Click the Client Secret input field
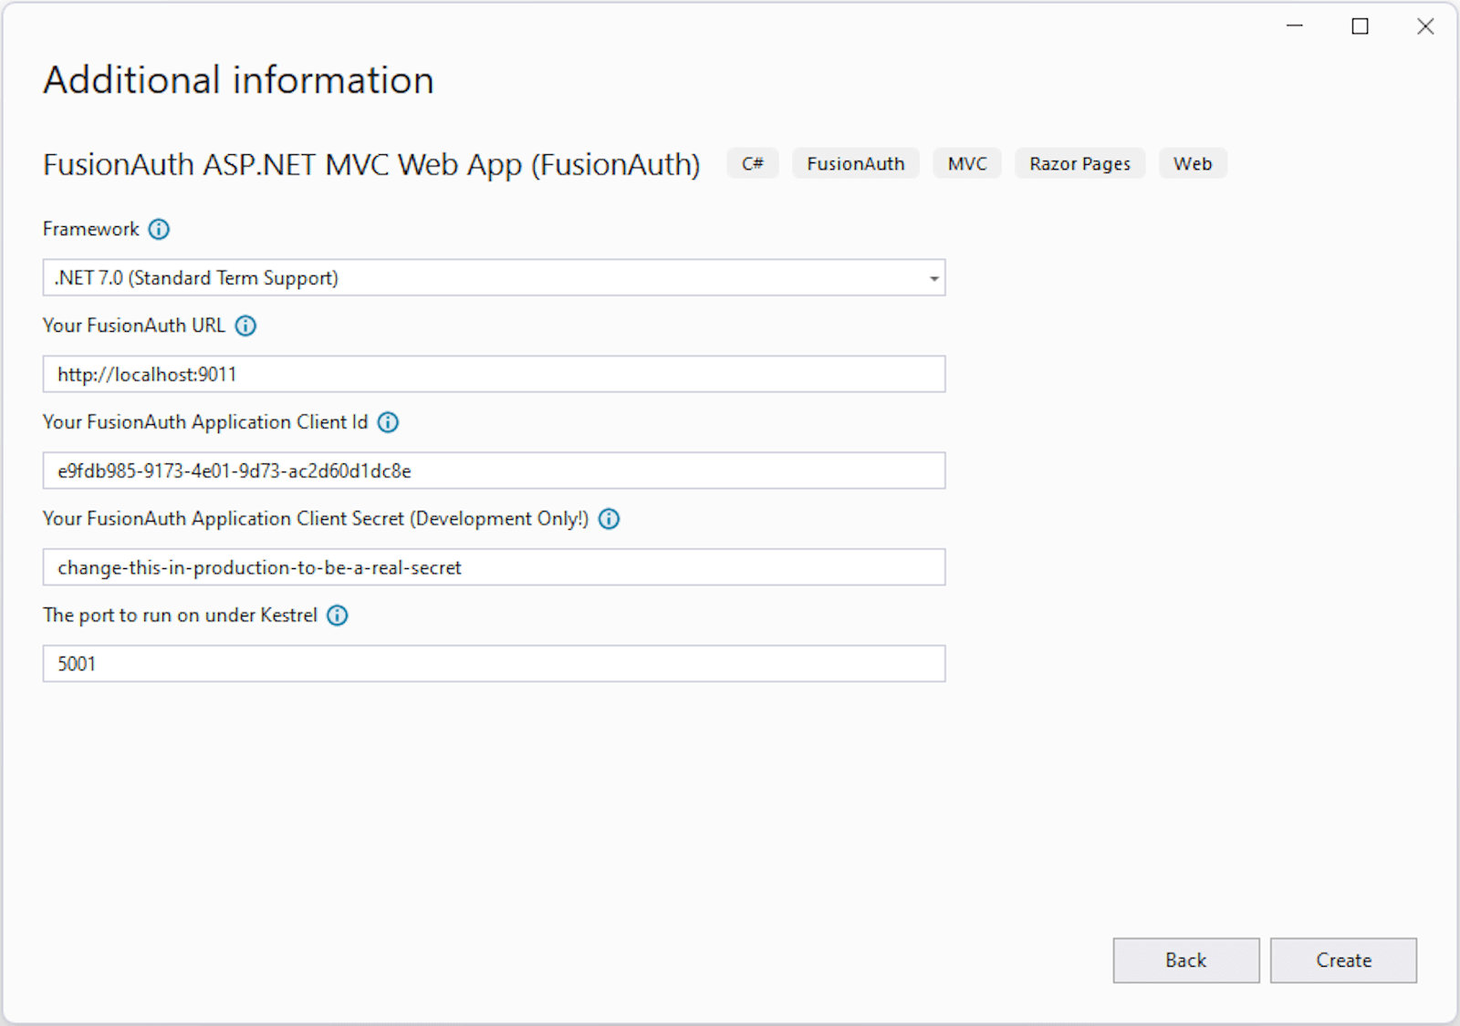 (493, 567)
